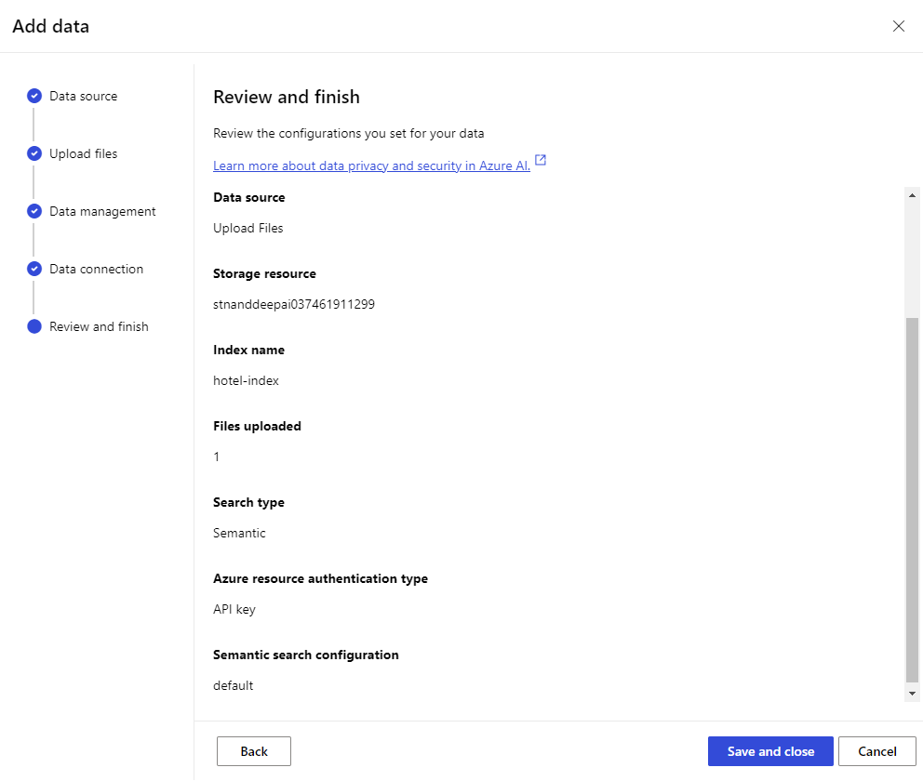Click the hotel-index index name value
Viewport: 923px width, 781px height.
(x=246, y=380)
